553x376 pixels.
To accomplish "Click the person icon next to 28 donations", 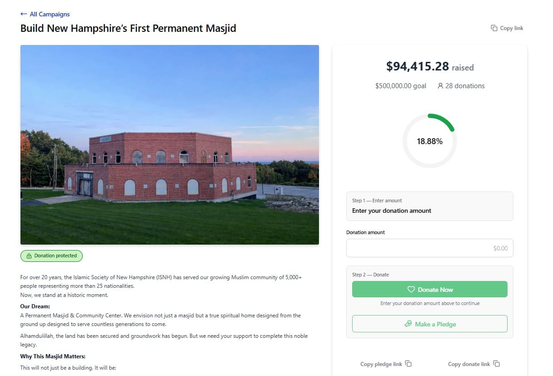I will [440, 85].
